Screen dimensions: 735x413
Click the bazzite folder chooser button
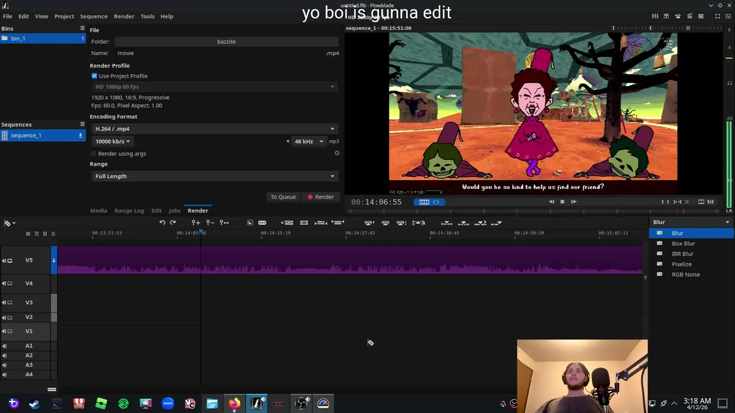point(226,41)
